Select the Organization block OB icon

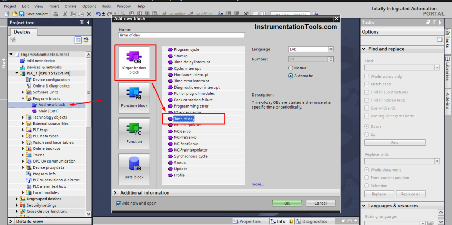[134, 62]
